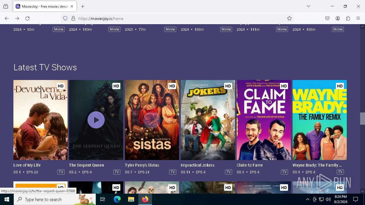
Task: Open Windows Start menu
Action: 7,199
